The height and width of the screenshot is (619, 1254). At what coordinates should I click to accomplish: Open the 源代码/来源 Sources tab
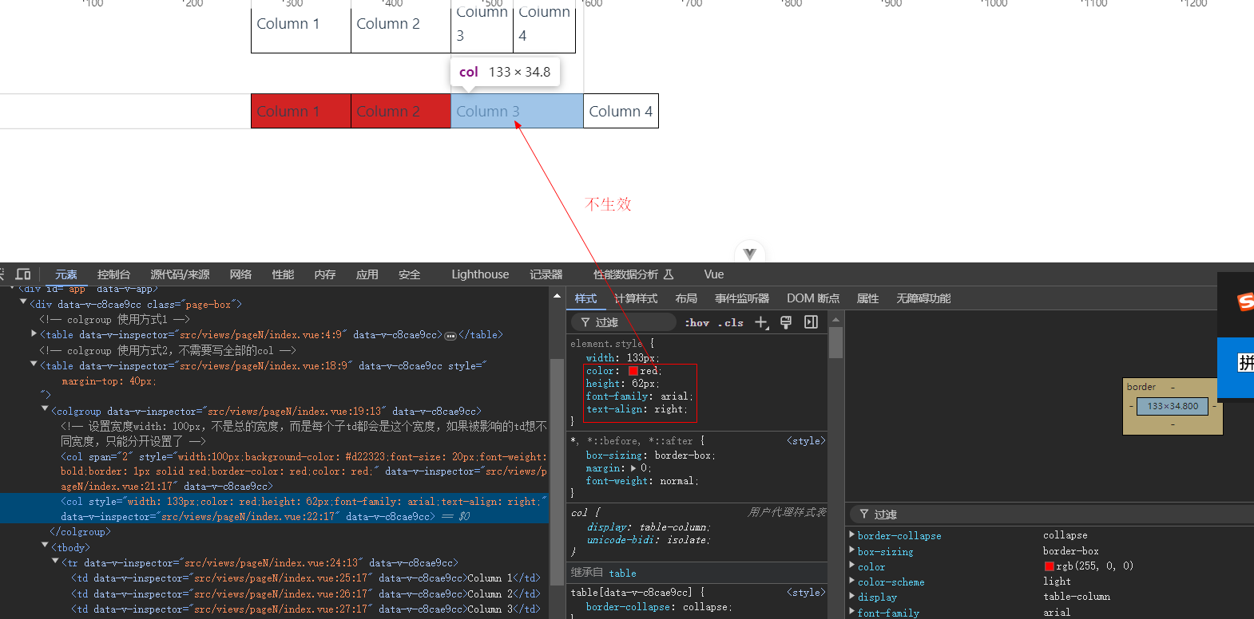tap(180, 274)
